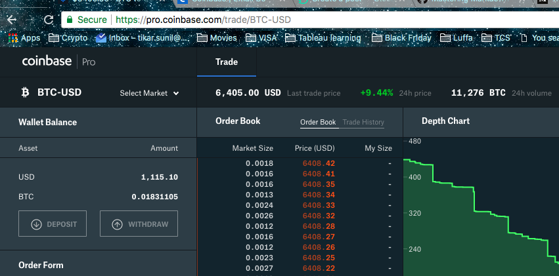This screenshot has height=276, width=559.
Task: Click the Market Size column header
Action: click(253, 148)
